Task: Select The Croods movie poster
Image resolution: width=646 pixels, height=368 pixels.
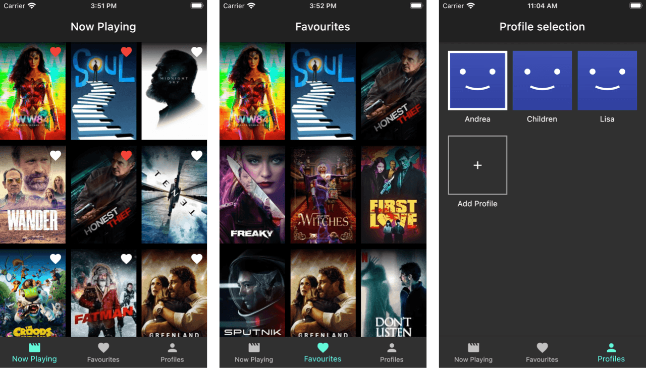Action: [33, 293]
